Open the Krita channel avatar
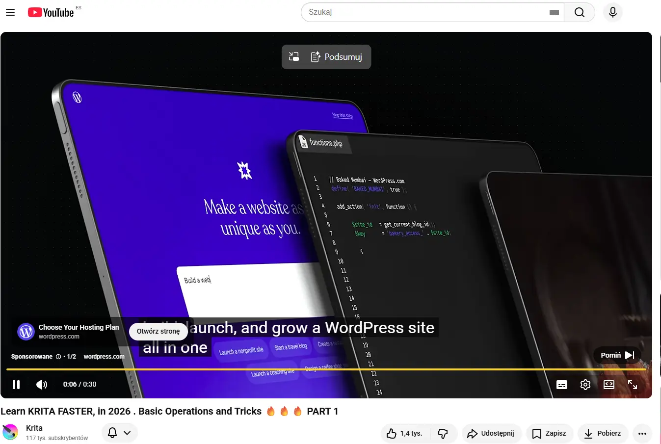The width and height of the screenshot is (661, 444). (x=10, y=432)
